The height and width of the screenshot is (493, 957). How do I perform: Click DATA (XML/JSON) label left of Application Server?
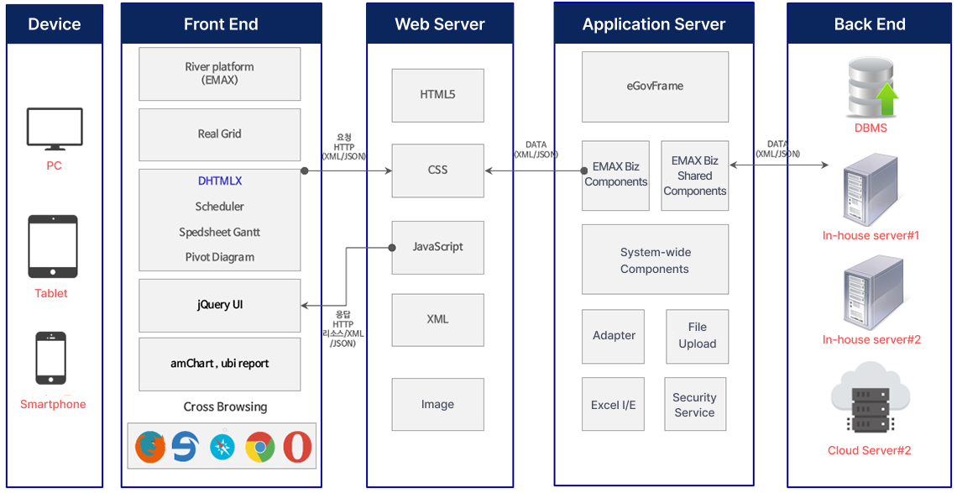click(x=536, y=149)
